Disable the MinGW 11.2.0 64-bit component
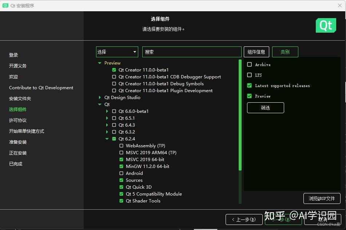 [121, 166]
